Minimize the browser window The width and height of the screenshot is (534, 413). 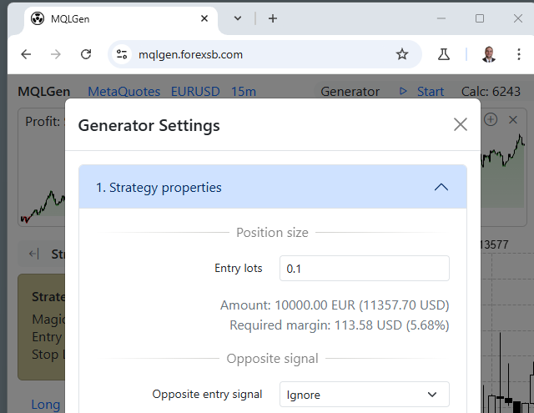point(441,18)
